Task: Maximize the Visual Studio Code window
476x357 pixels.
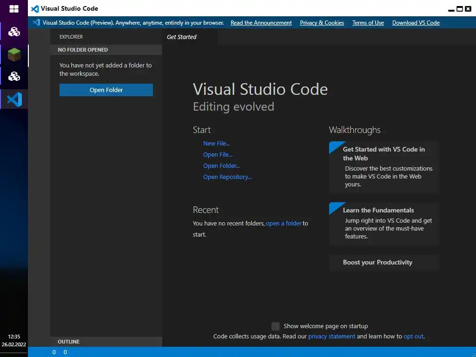Action: coord(460,9)
